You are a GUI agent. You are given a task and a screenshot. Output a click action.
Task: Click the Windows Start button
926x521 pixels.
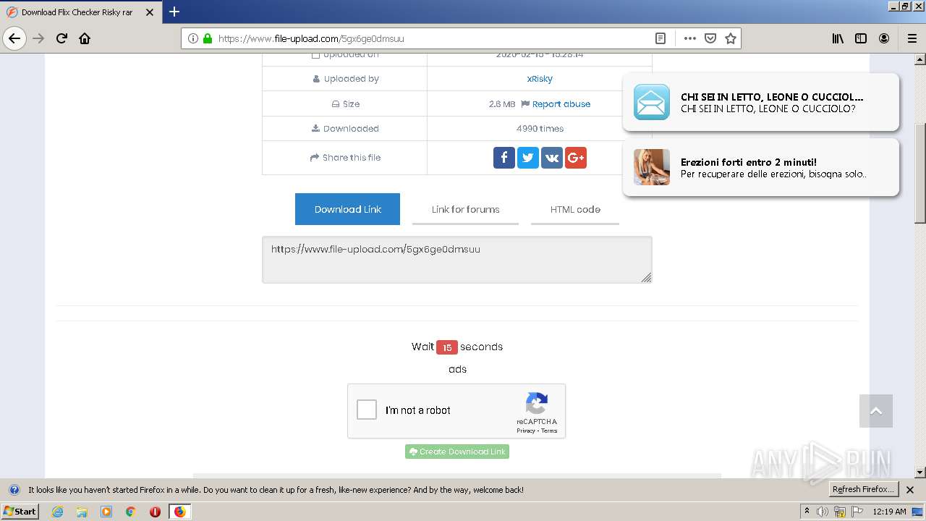pos(20,512)
